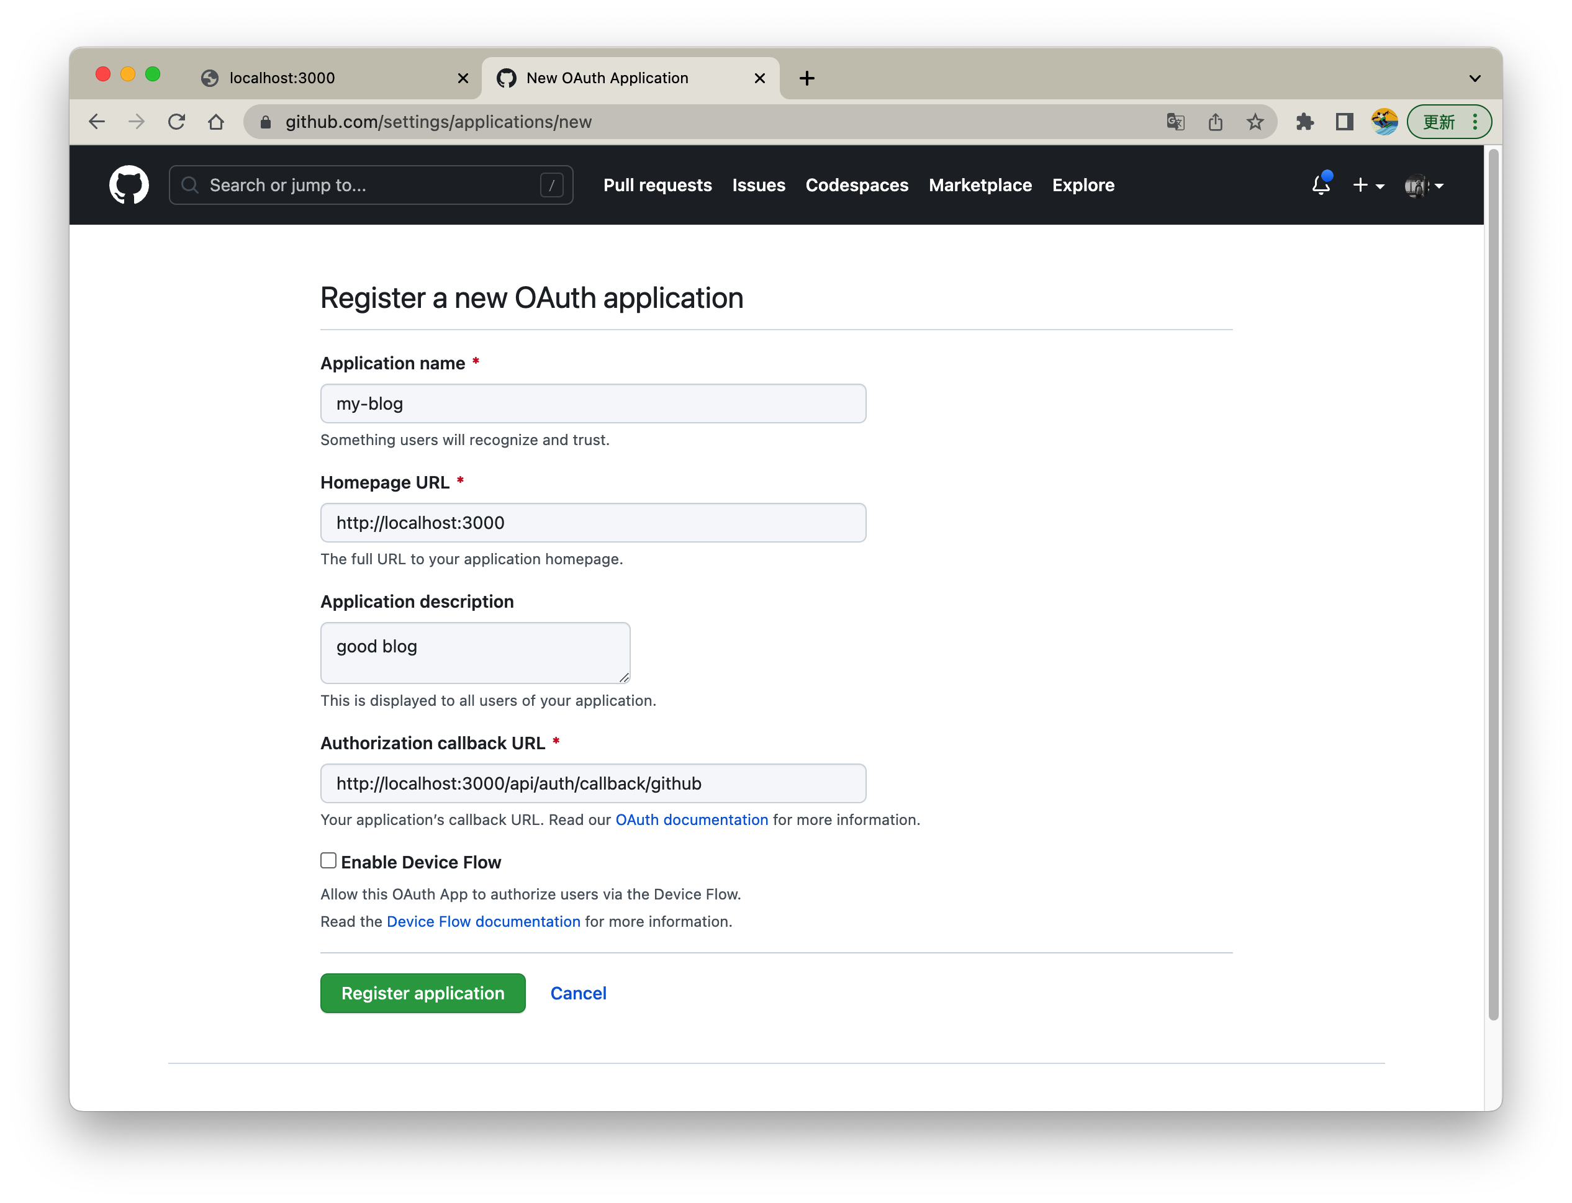Focus the Application name field
This screenshot has height=1203, width=1572.
tap(593, 404)
